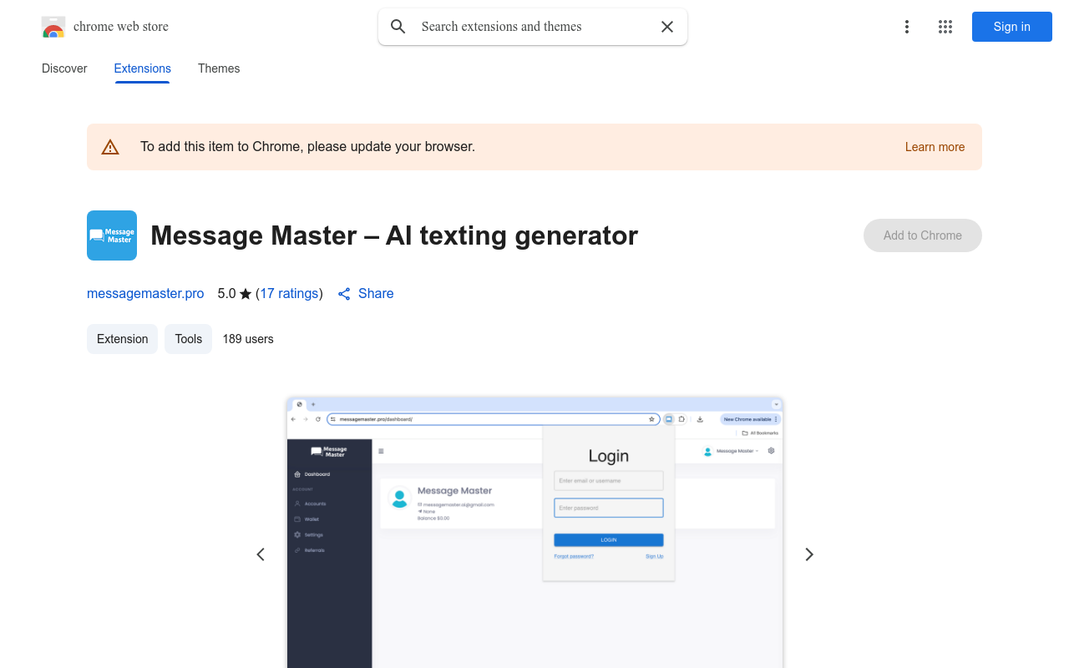The image size is (1069, 668).
Task: Click the Add to Chrome button
Action: [923, 235]
